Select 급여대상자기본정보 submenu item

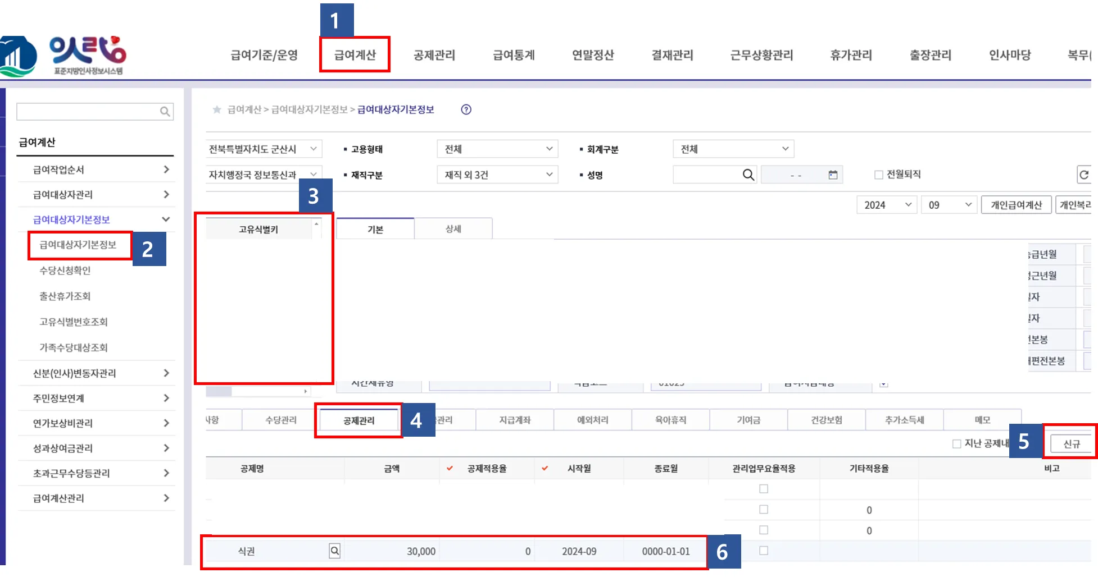coord(78,245)
